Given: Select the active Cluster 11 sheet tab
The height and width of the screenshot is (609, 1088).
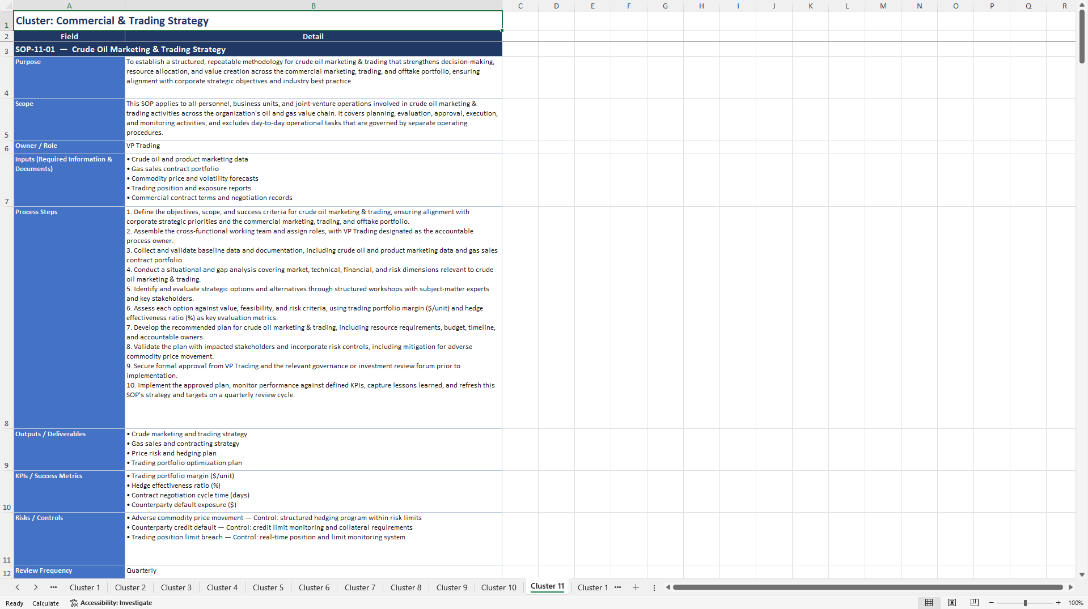Looking at the screenshot, I should (x=548, y=586).
